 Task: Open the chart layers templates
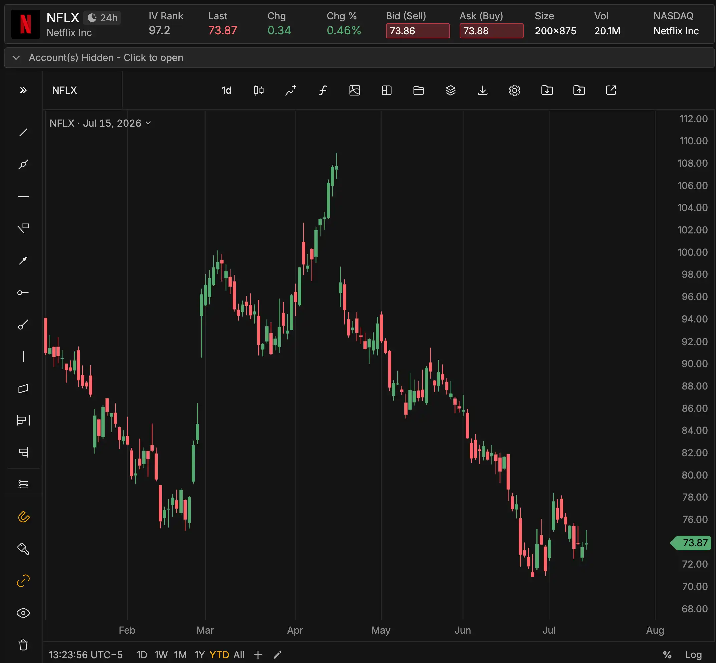click(x=451, y=90)
